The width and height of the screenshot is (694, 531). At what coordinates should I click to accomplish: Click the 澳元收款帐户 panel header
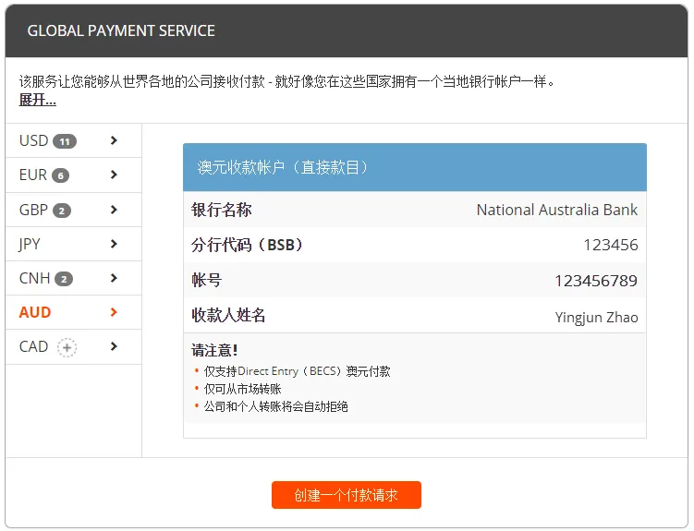coord(415,167)
